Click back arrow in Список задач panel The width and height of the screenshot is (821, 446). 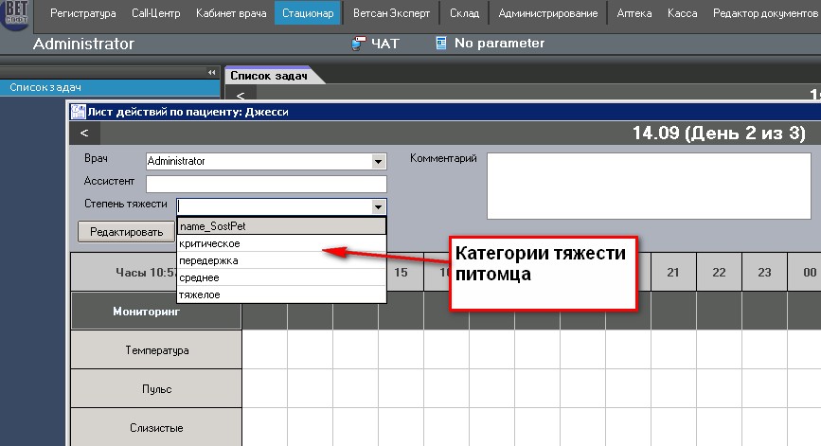[x=241, y=96]
